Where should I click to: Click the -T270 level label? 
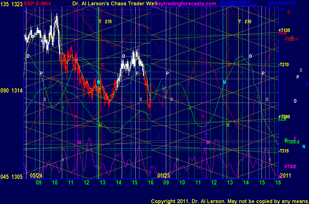(284, 65)
